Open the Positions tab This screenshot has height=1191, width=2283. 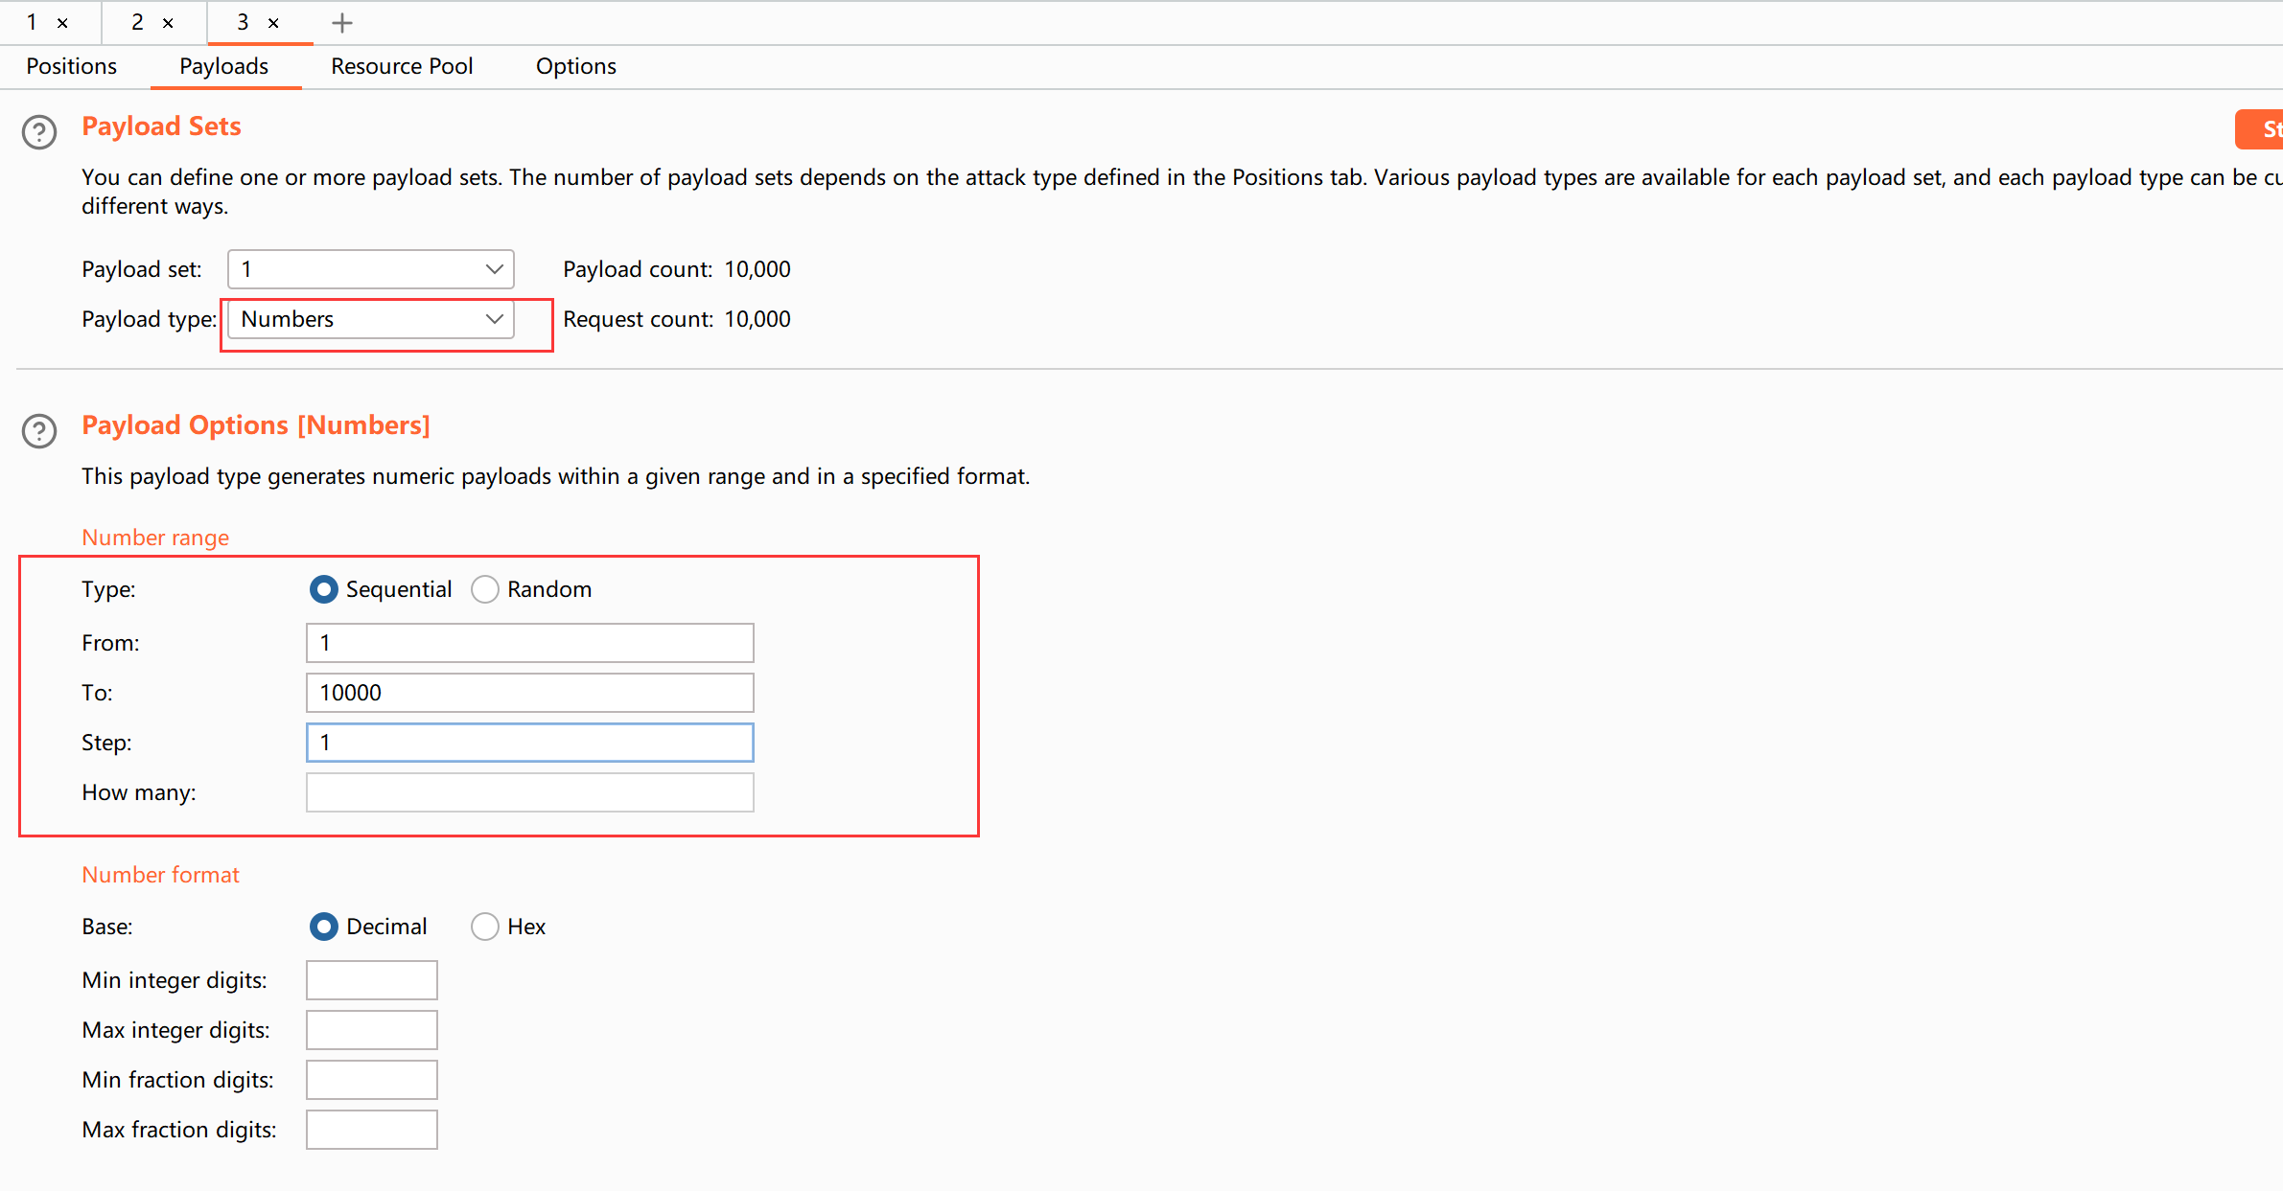click(72, 66)
